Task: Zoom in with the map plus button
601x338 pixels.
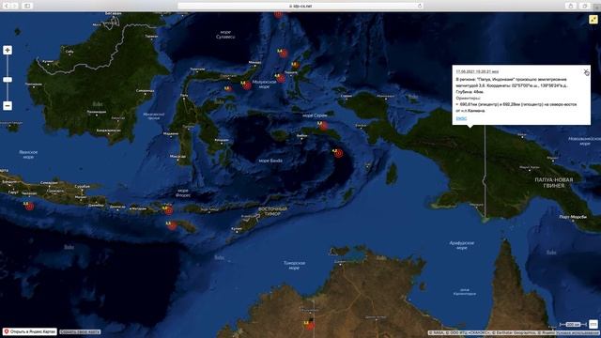Action: [8, 50]
